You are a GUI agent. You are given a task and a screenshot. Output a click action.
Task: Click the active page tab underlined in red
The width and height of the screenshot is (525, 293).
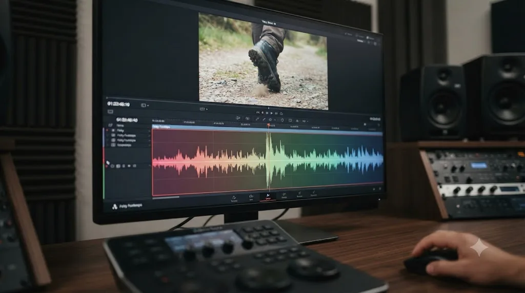[268, 197]
